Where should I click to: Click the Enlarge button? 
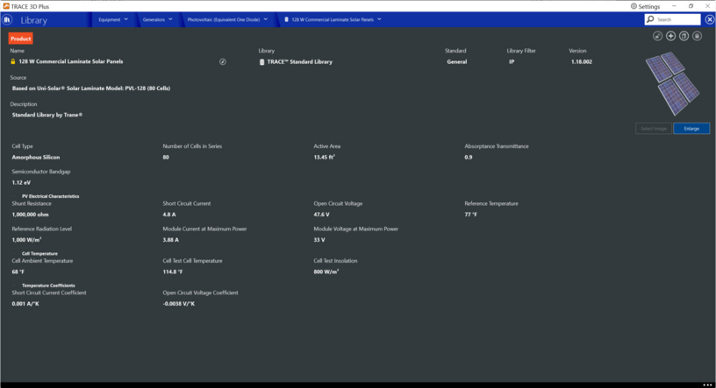pyautogui.click(x=691, y=129)
